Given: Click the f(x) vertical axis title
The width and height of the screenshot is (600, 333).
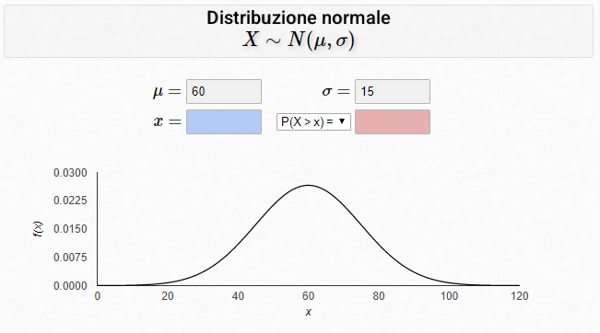Looking at the screenshot, I should tap(39, 229).
